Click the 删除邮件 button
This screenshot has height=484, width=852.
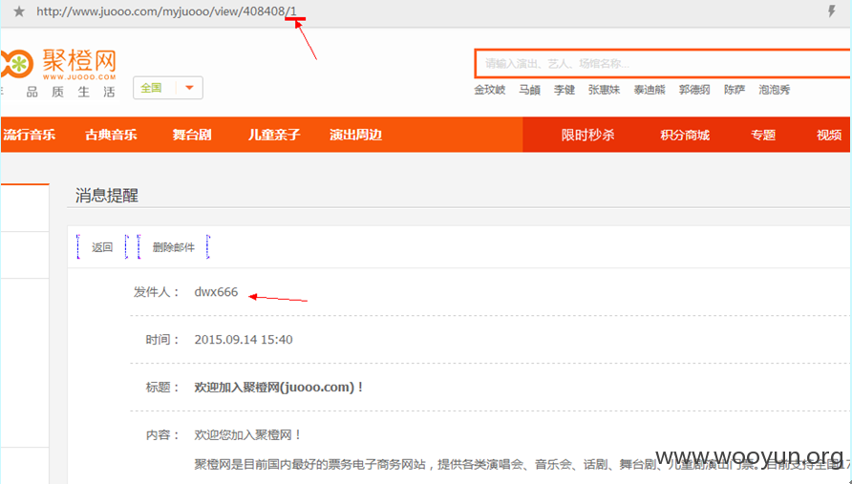[173, 247]
